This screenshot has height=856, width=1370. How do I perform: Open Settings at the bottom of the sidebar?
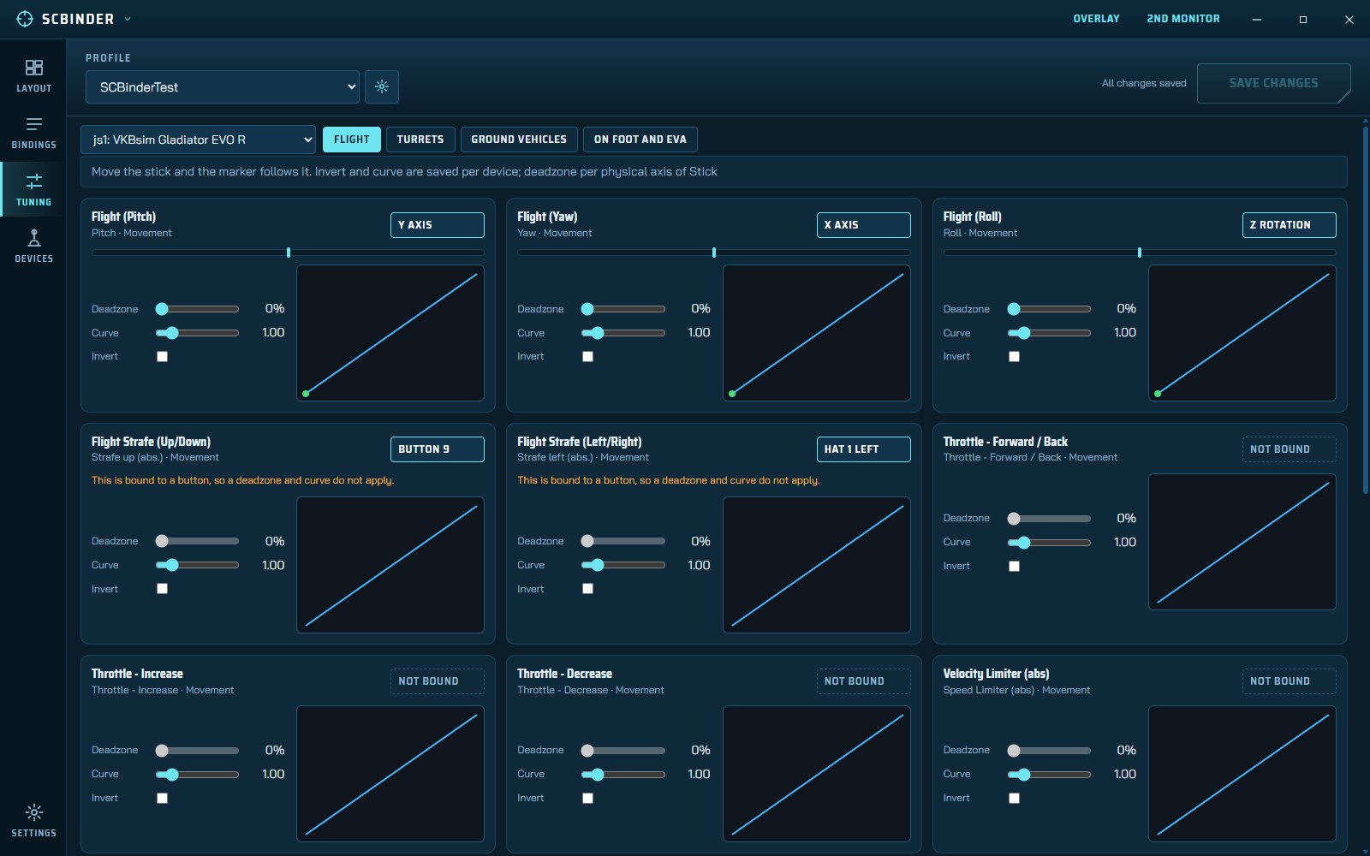[33, 820]
